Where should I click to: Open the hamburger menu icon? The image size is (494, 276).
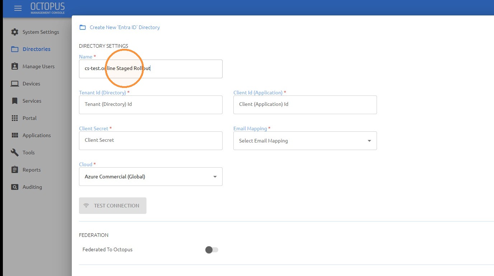tap(18, 9)
